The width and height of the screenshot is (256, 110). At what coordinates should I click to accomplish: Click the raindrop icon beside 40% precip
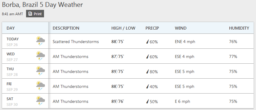click(x=147, y=86)
